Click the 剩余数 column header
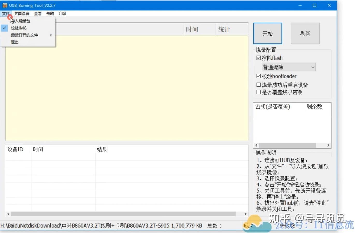 click(x=318, y=107)
